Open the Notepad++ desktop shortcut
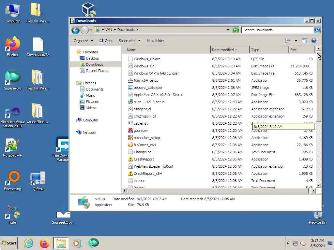 pos(12,147)
